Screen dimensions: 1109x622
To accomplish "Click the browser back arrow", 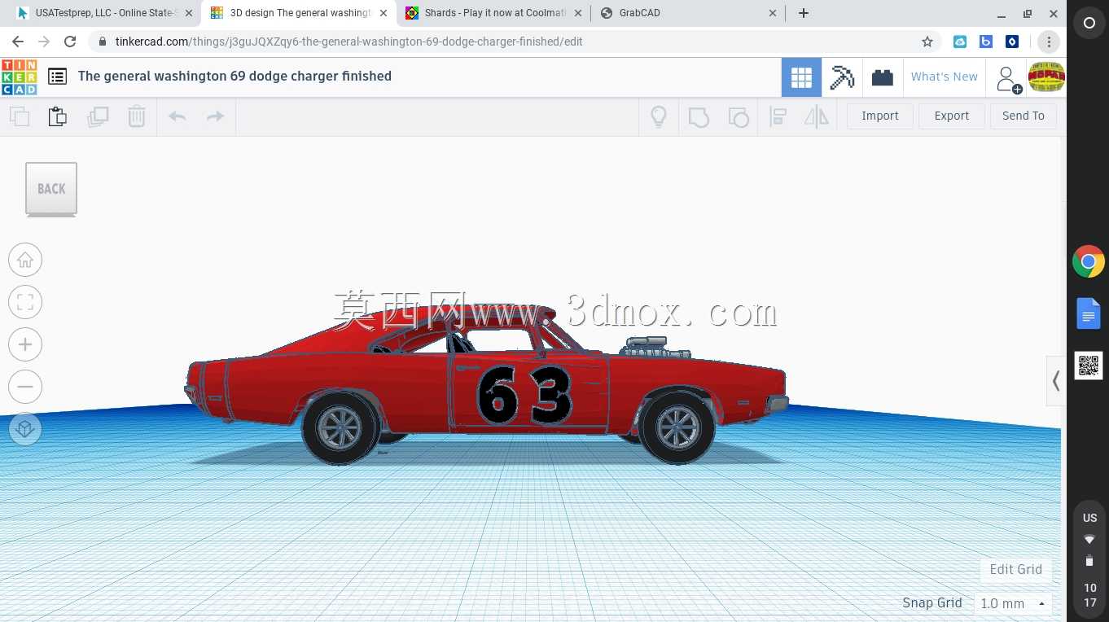I will coord(18,42).
